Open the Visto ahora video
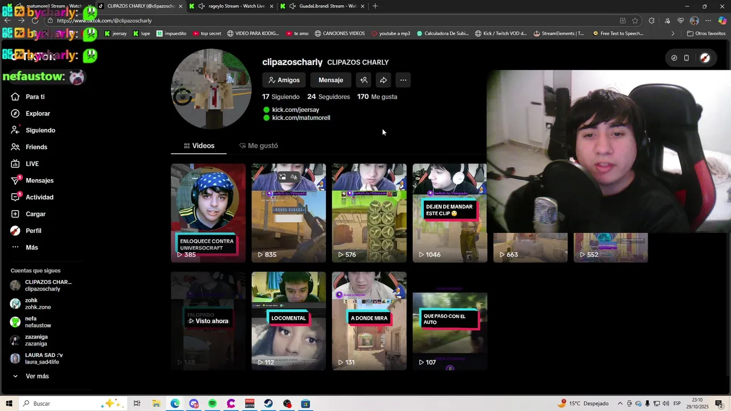Screen dimensions: 731x411 click(208, 321)
